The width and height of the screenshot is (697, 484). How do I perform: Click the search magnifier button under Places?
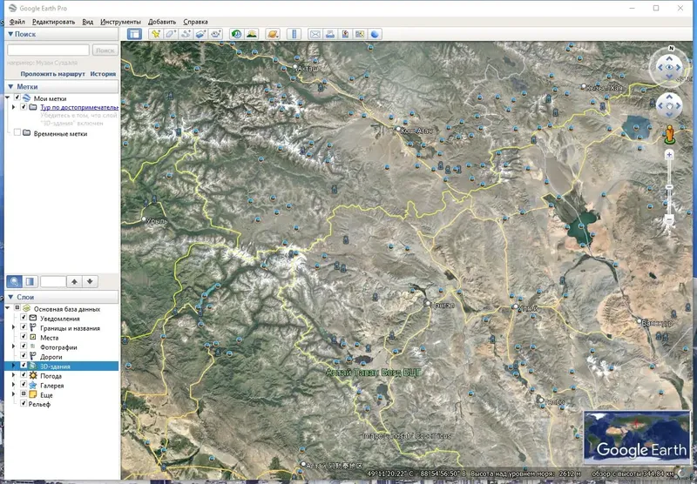click(x=14, y=281)
